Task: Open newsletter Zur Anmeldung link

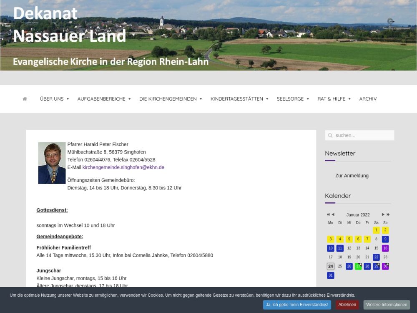Action: tap(352, 176)
